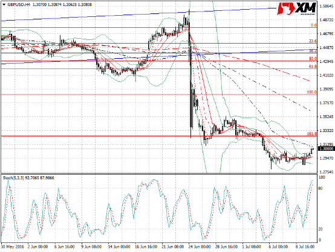Click the 23.6 Fibonacci level label
Viewport: 335px width, 252px height.
313,41
